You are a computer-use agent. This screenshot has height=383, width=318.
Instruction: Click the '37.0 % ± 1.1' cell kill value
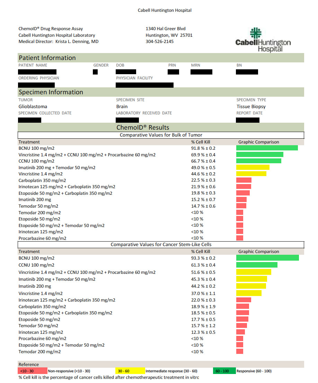(203, 293)
